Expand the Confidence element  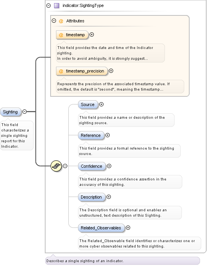[109, 166]
